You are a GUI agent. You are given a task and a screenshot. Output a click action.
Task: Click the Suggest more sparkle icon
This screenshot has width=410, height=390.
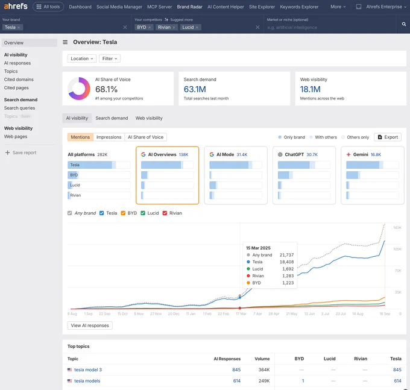pyautogui.click(x=166, y=20)
